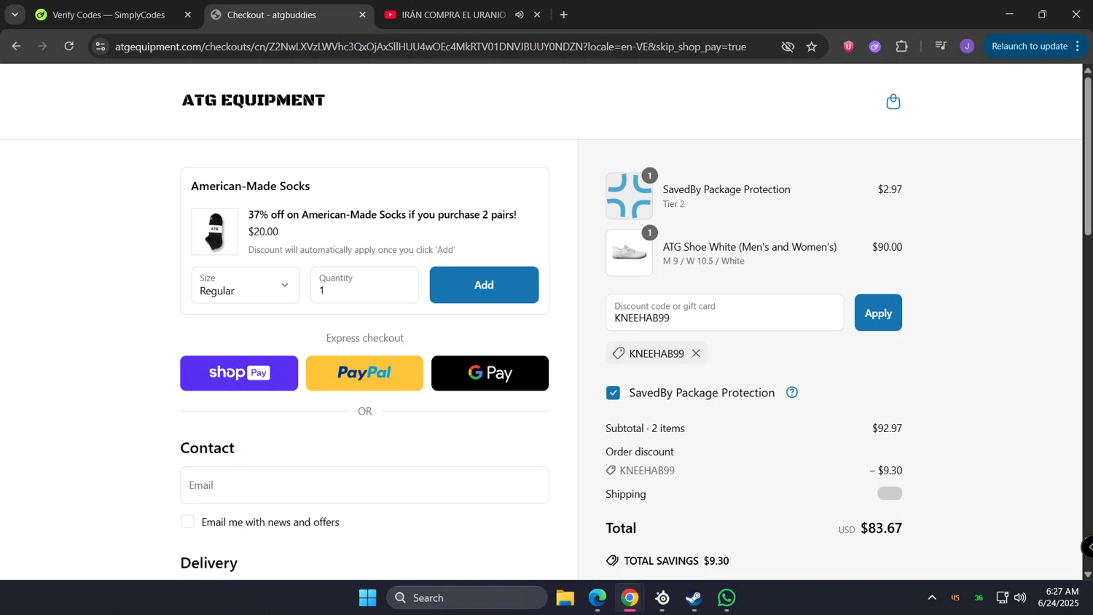This screenshot has width=1093, height=615.
Task: Open the Windows Start menu
Action: [x=368, y=598]
